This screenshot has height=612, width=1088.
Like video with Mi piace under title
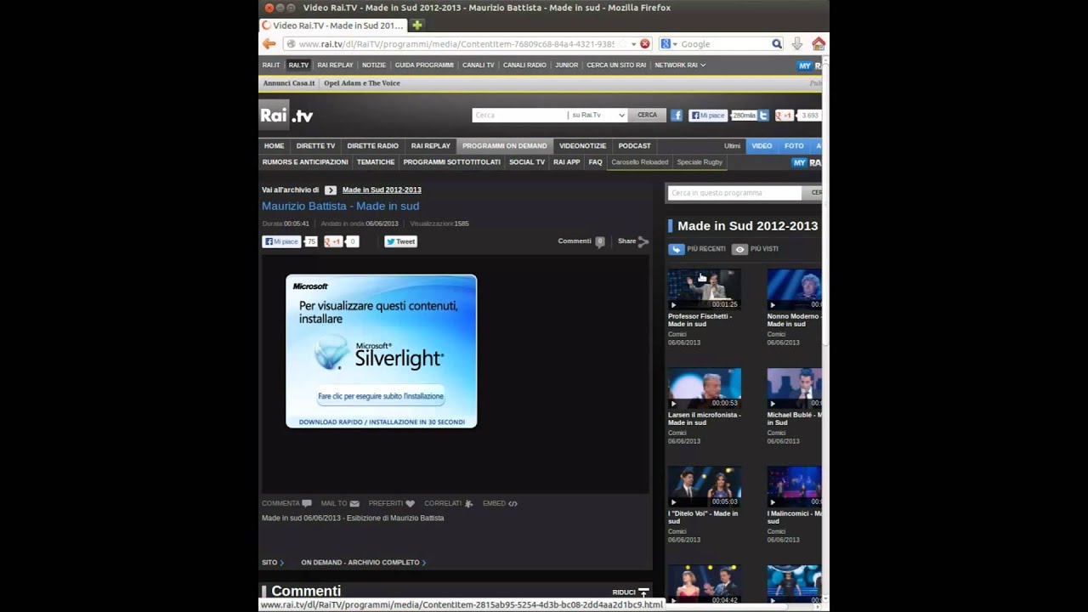click(281, 241)
